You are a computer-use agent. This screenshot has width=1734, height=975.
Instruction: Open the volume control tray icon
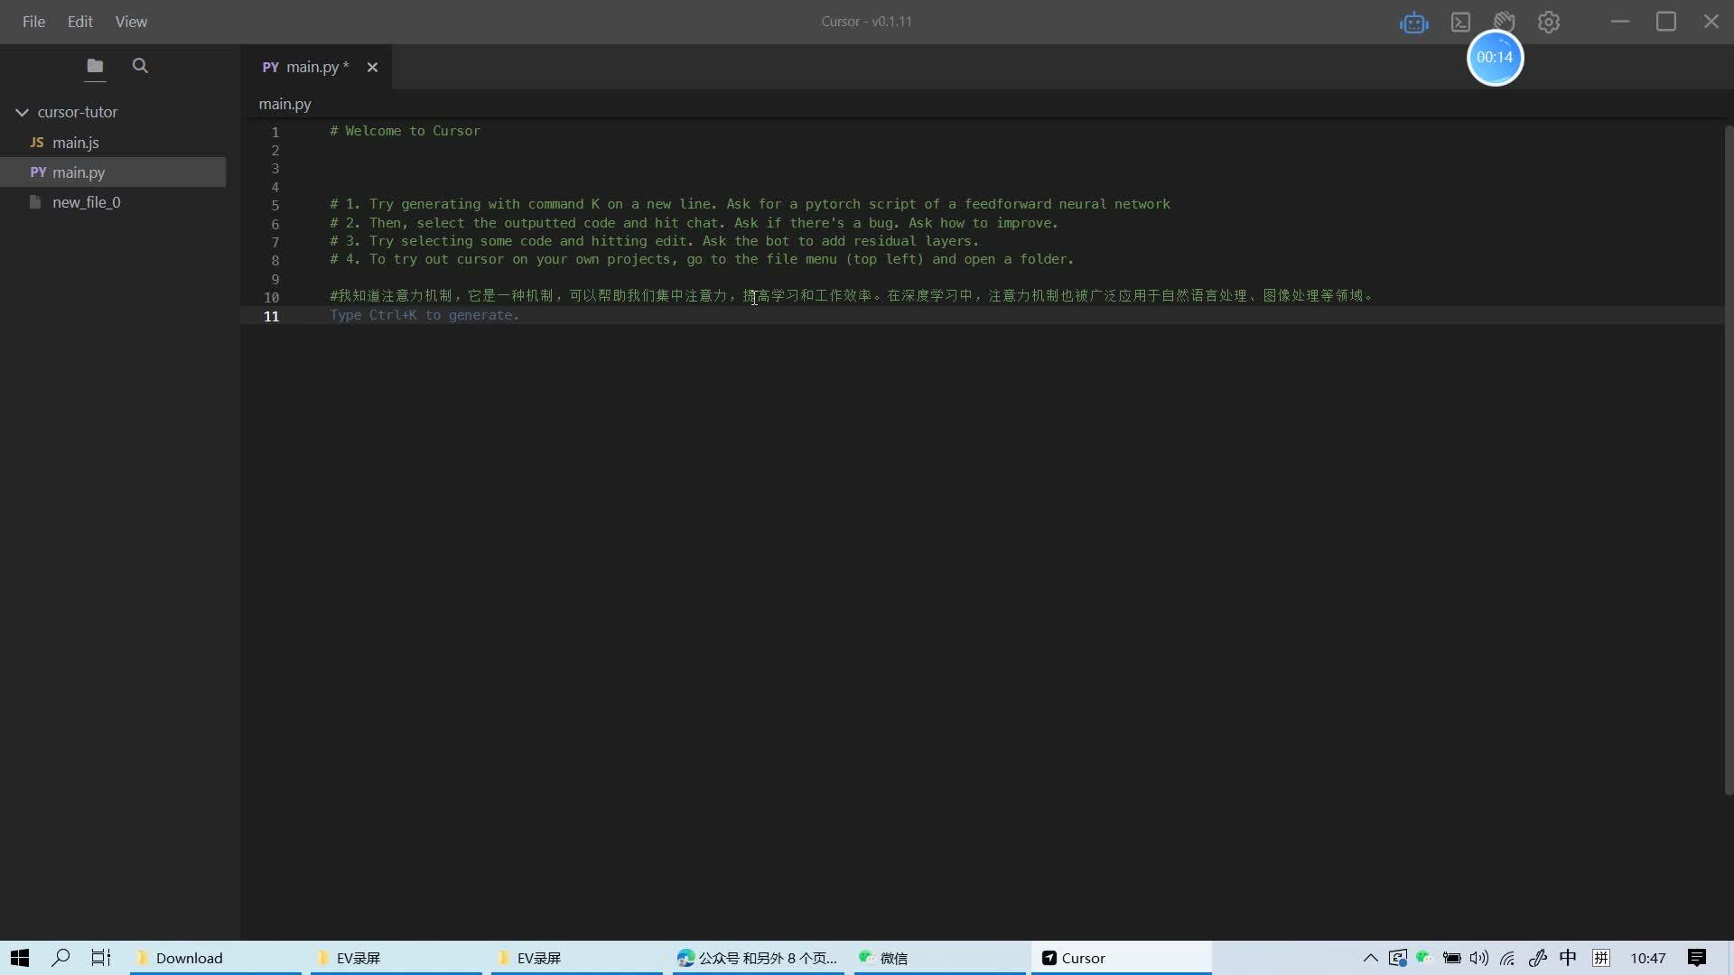click(x=1478, y=958)
